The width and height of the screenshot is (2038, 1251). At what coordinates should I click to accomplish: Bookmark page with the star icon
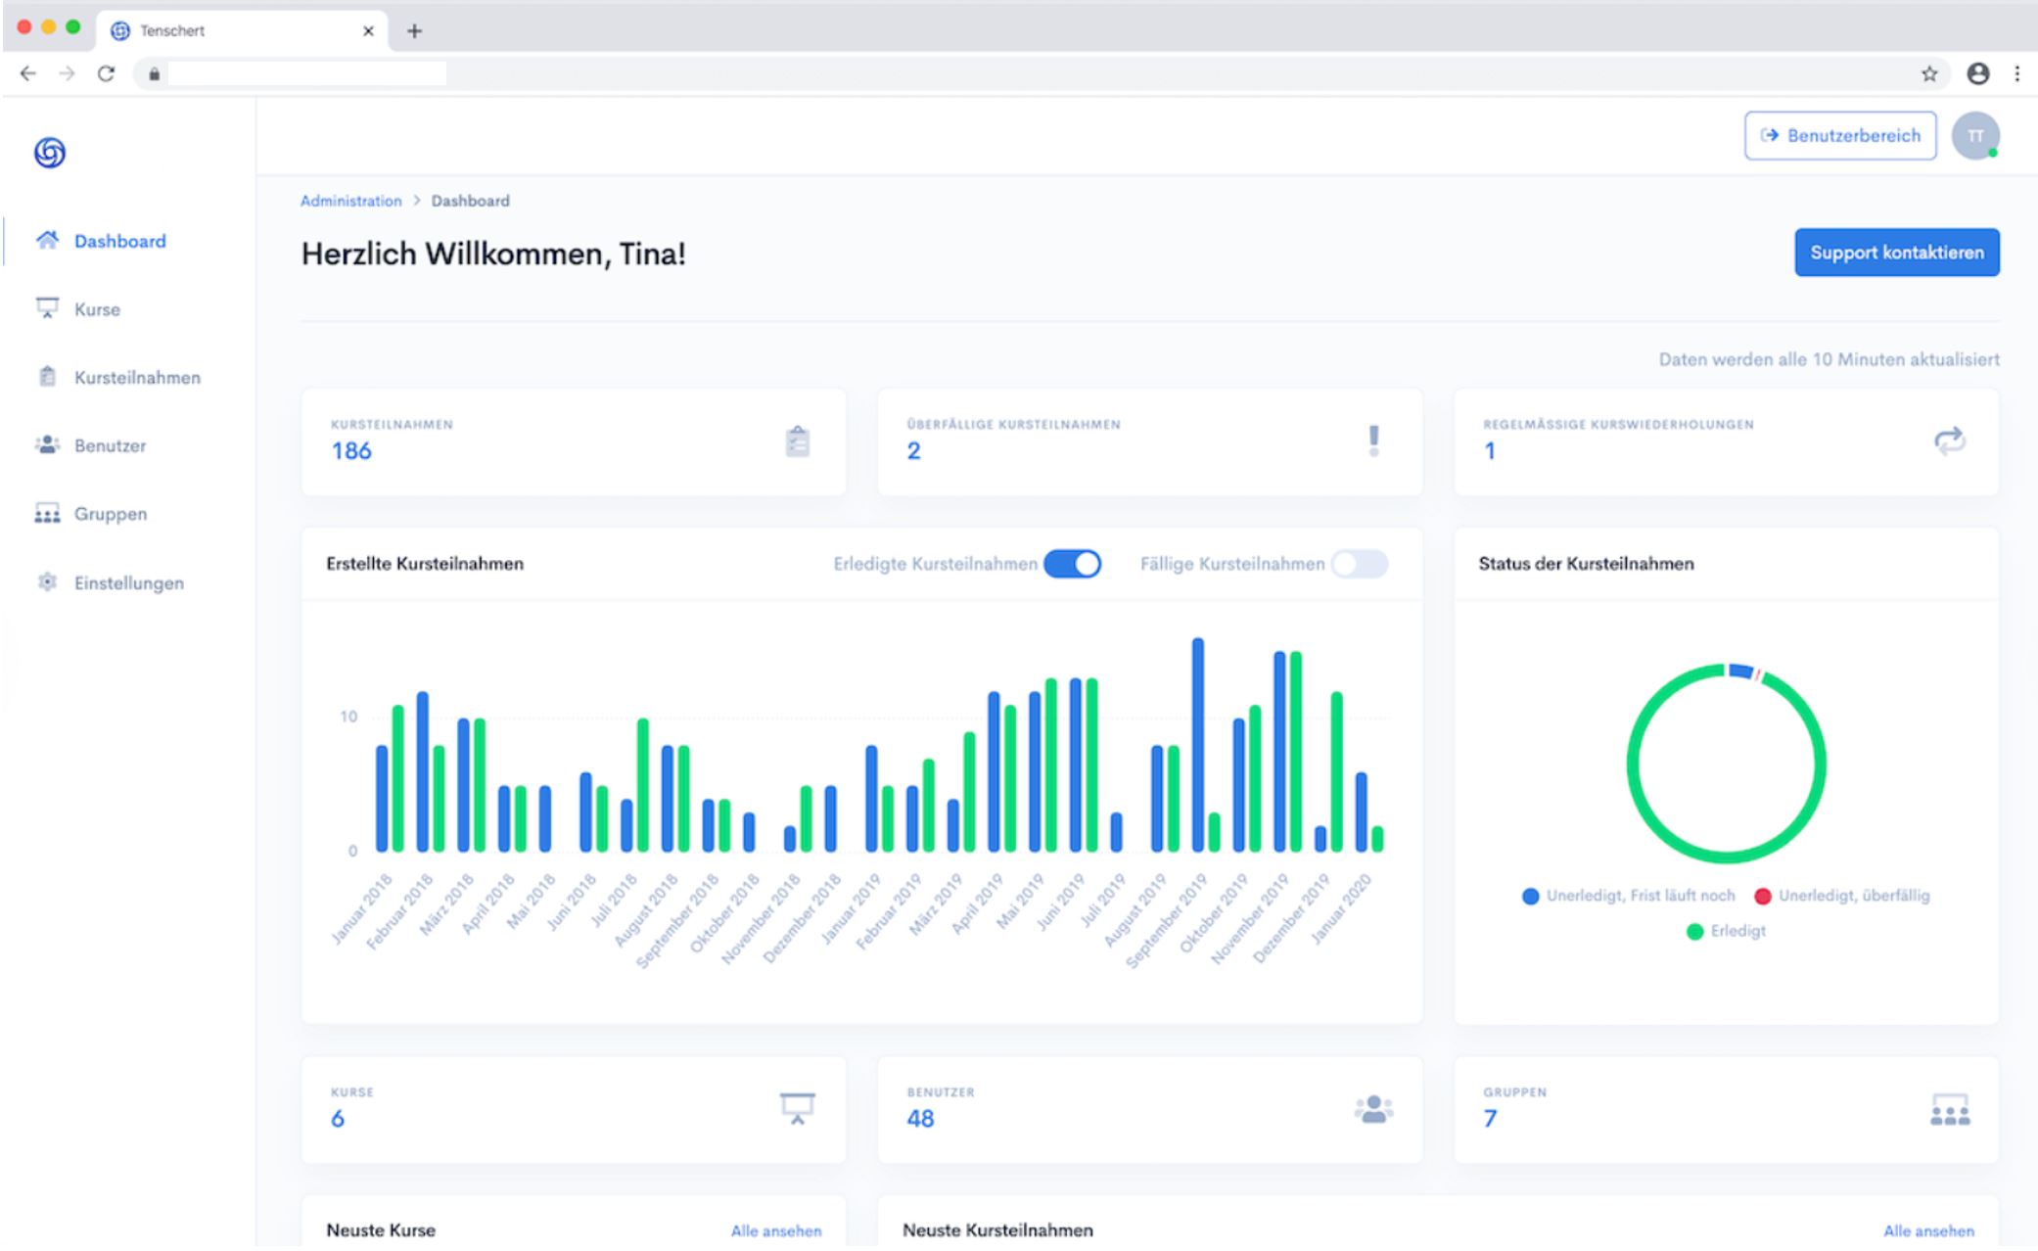(x=1928, y=73)
